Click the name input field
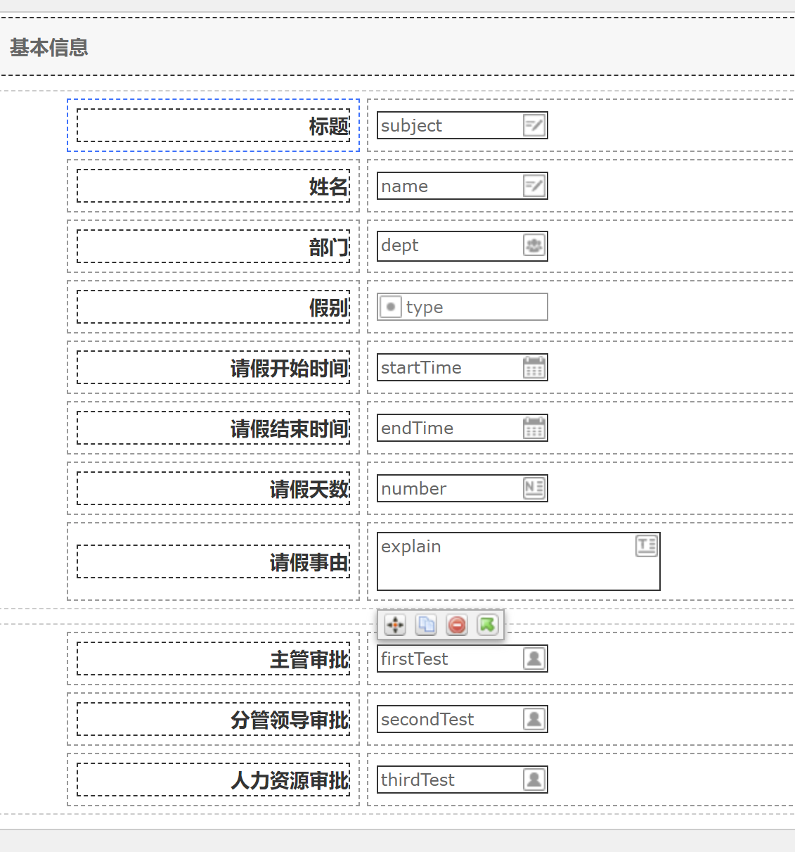 pos(450,186)
